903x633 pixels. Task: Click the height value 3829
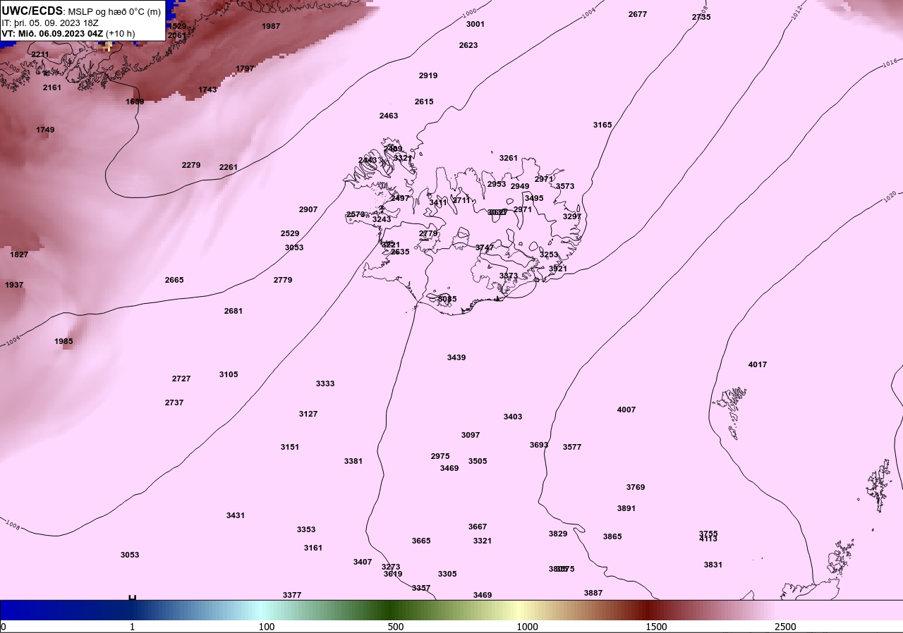tap(558, 534)
